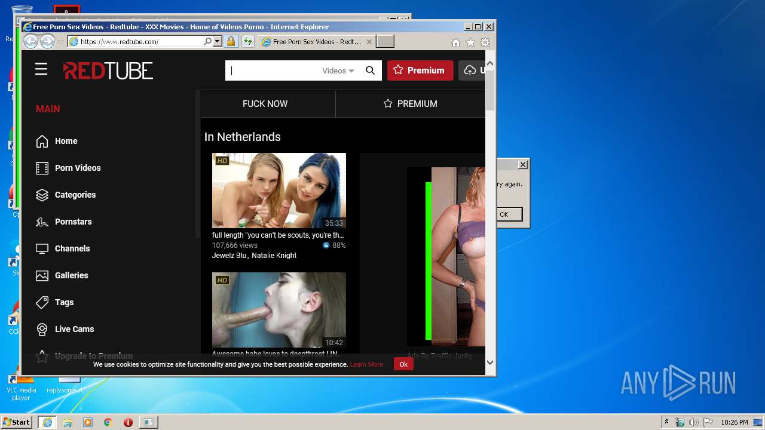Close the background error dialog
This screenshot has height=430, width=765.
tap(523, 164)
